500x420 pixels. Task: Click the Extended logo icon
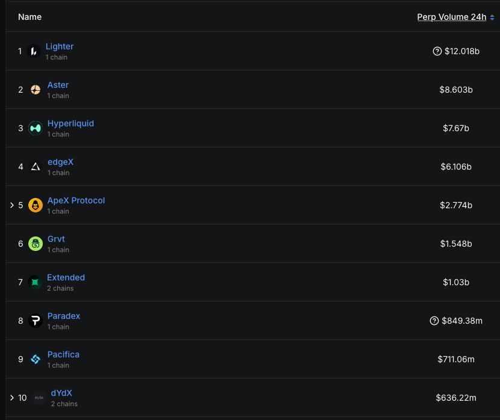[x=35, y=282]
